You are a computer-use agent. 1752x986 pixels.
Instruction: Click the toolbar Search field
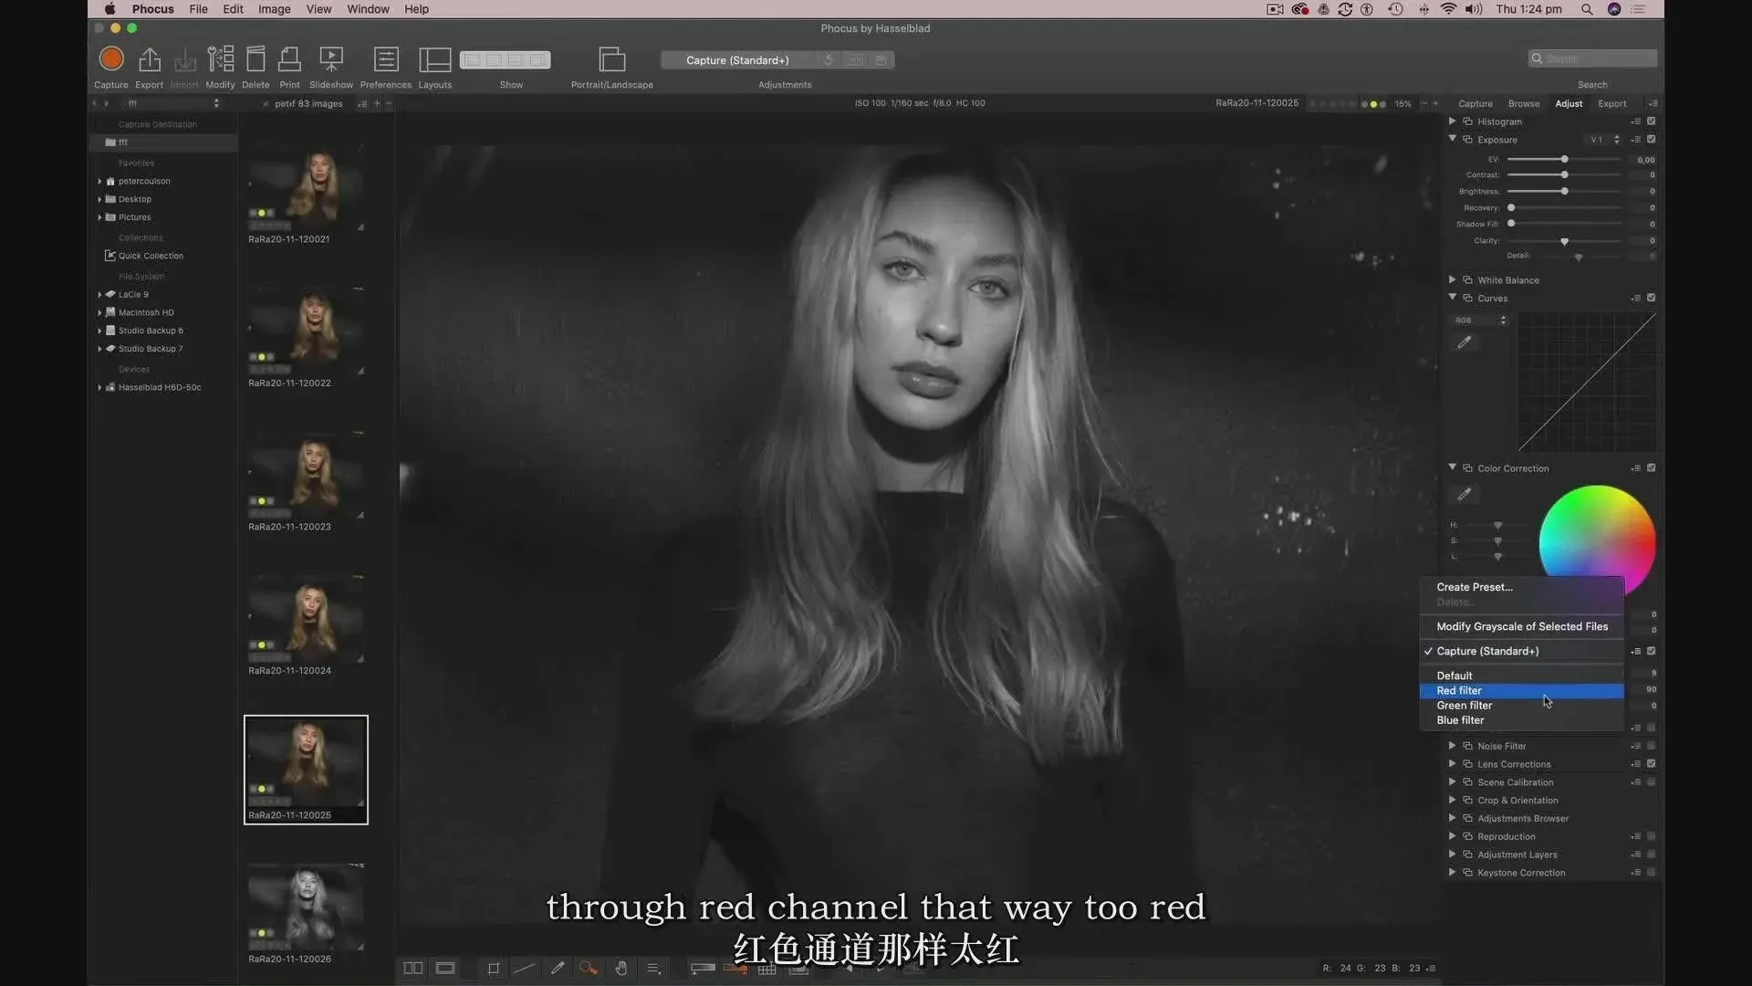click(1592, 58)
